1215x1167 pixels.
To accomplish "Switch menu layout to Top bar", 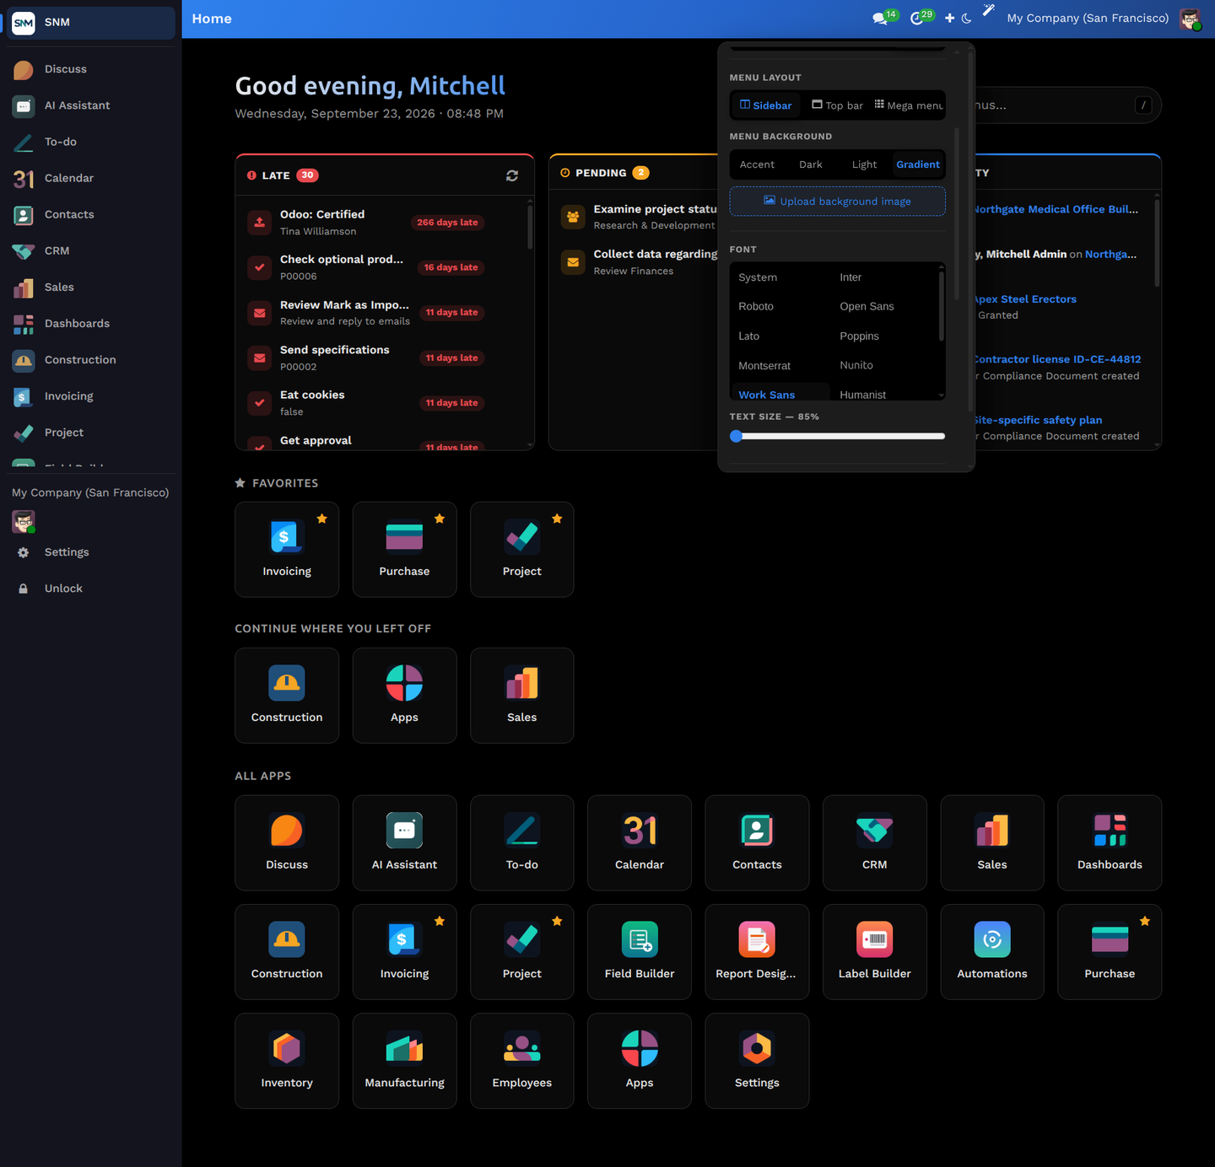I will tap(838, 105).
